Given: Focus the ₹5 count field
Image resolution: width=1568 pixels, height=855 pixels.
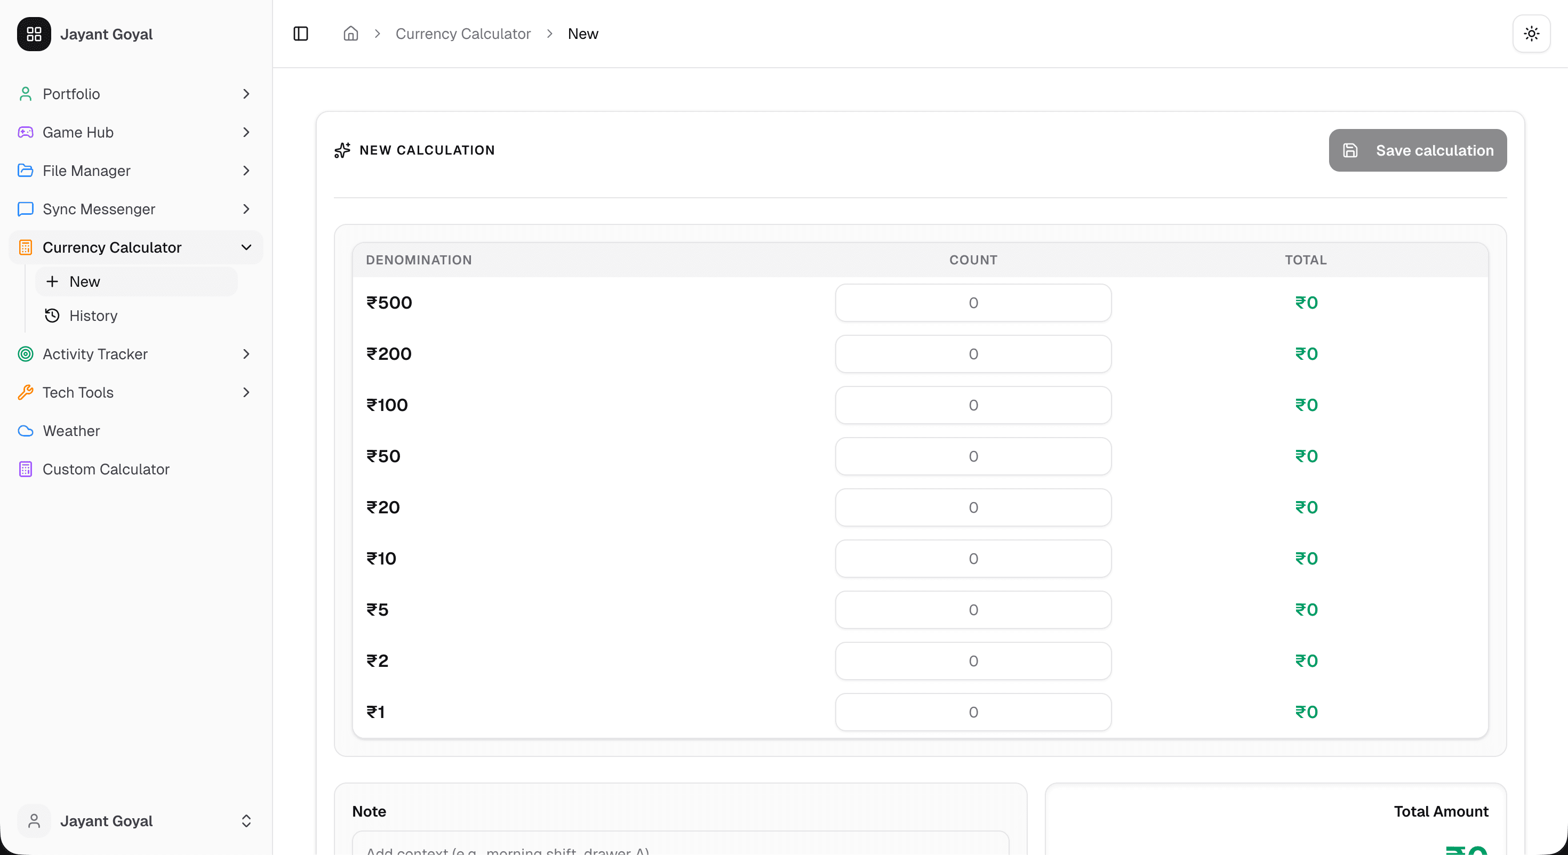Looking at the screenshot, I should pos(973,609).
